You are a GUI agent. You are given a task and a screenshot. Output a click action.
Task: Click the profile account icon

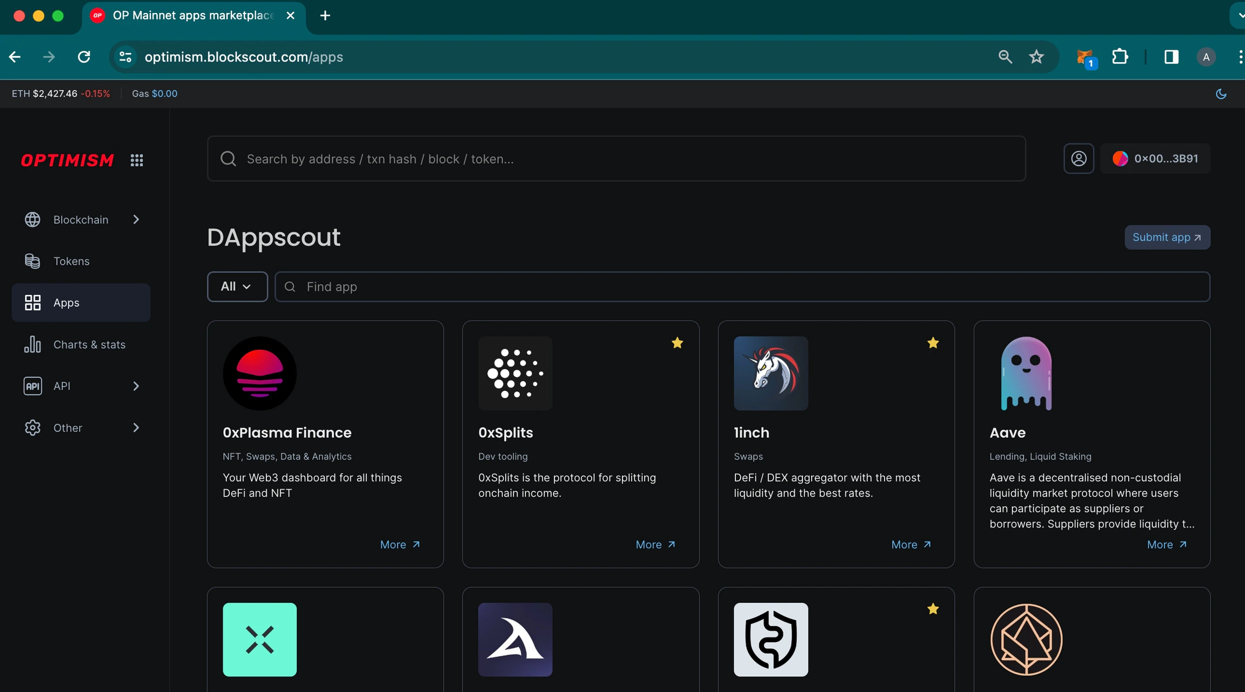click(x=1079, y=159)
